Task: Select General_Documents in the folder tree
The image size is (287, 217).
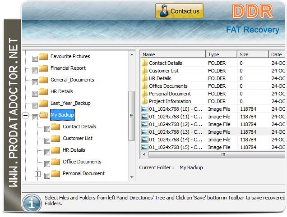Action: click(x=72, y=80)
